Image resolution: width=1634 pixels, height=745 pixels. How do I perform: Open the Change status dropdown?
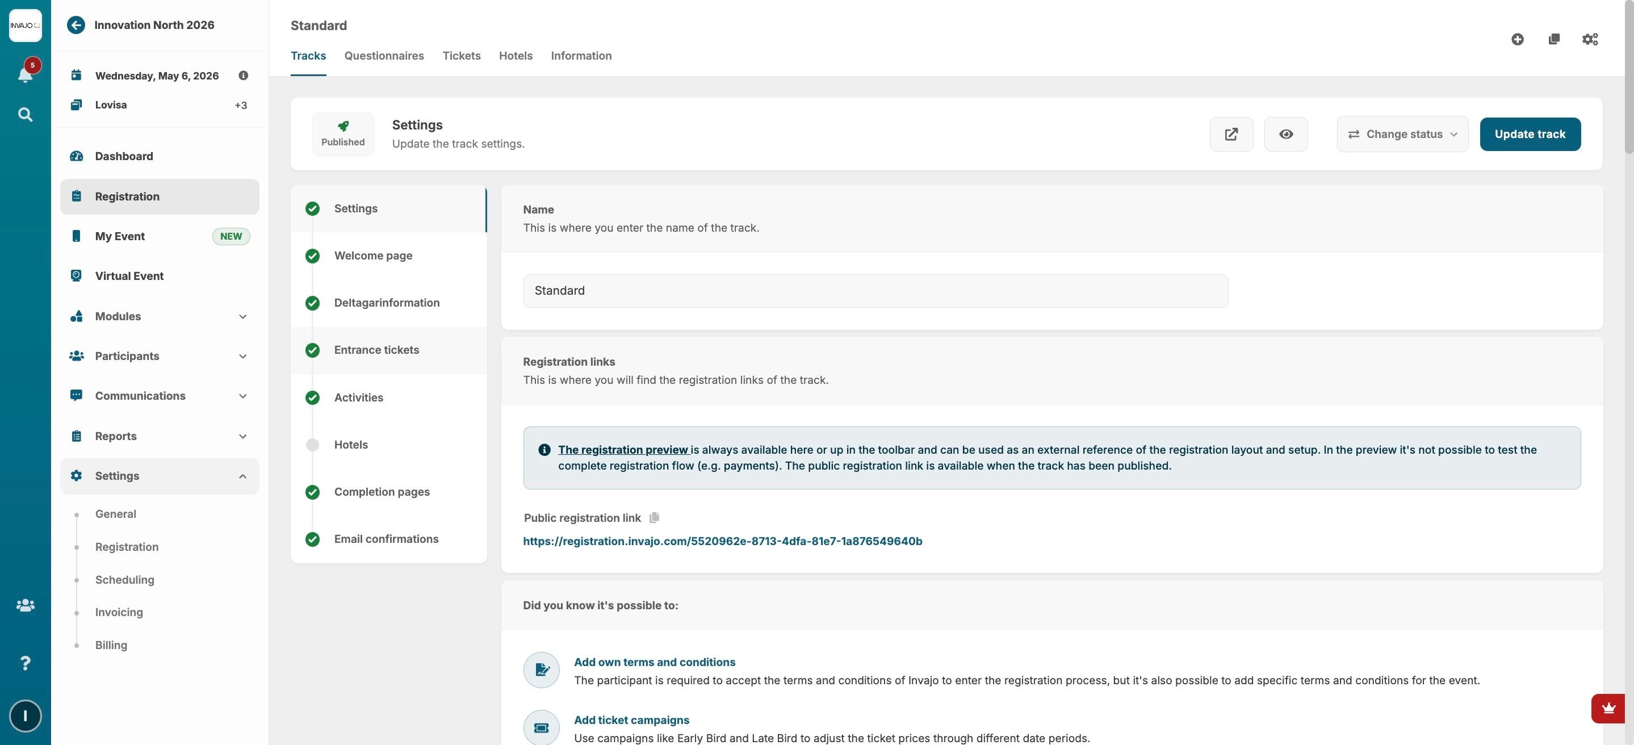coord(1402,134)
